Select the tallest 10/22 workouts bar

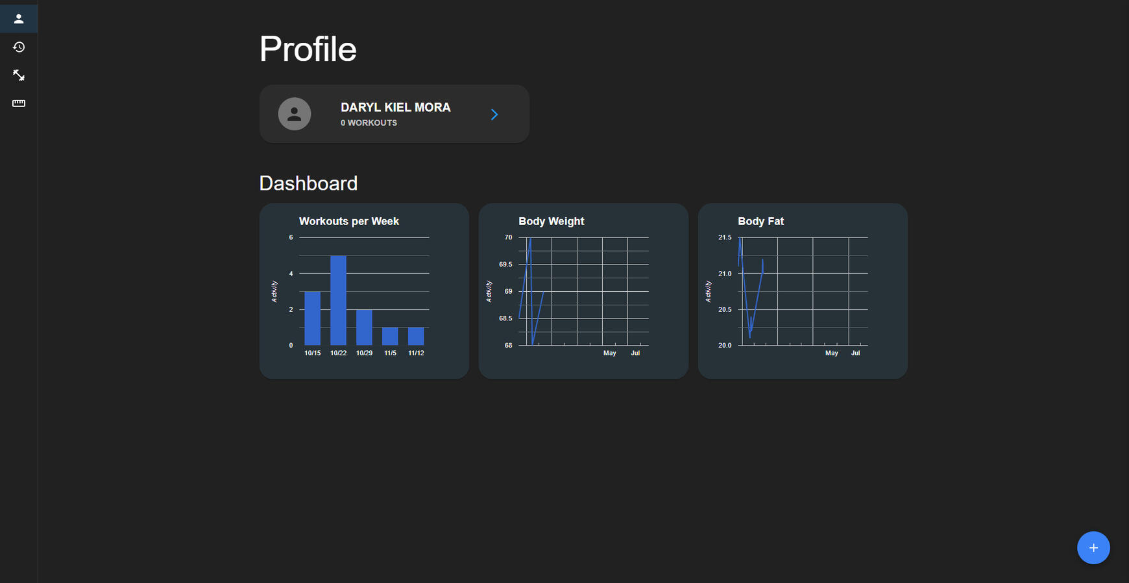[338, 300]
